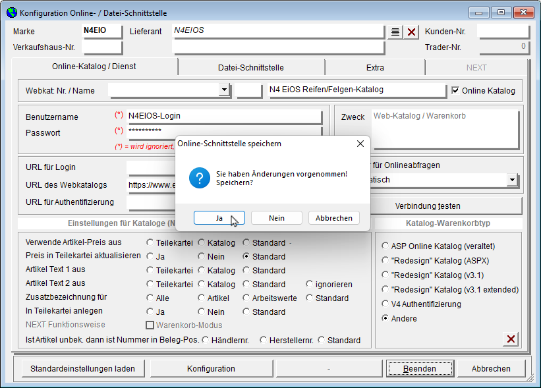The height and width of the screenshot is (388, 541).
Task: Click the Zweck text area
Action: [445, 129]
